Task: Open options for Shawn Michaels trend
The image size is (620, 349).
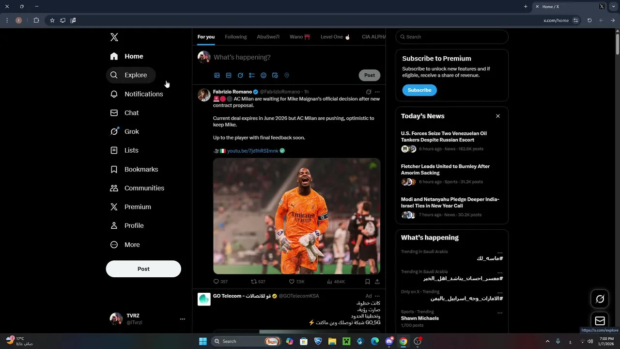Action: click(x=500, y=313)
